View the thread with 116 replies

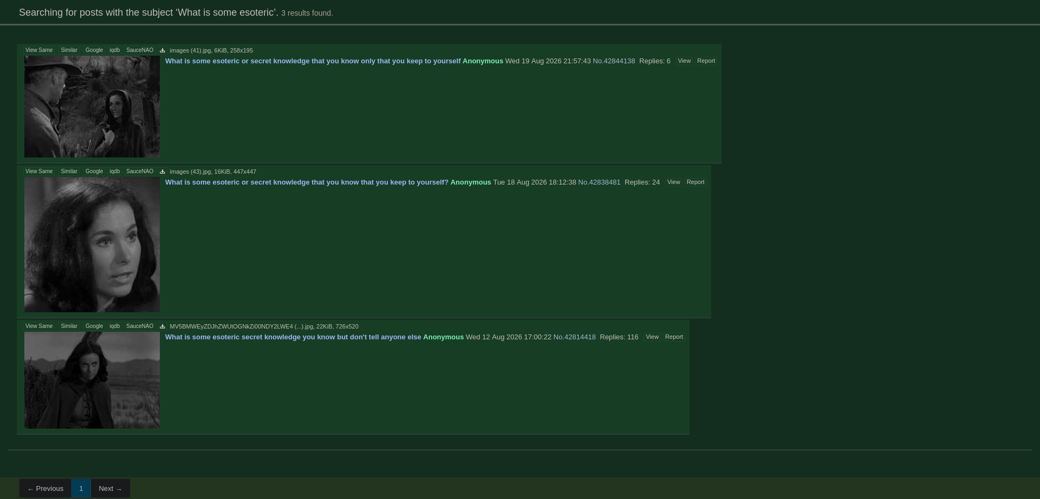[652, 337]
